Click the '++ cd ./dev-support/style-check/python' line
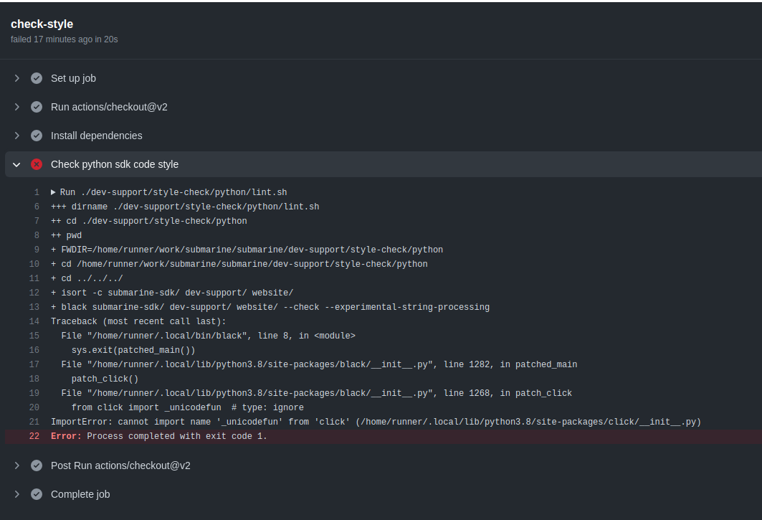The image size is (762, 520). click(148, 222)
